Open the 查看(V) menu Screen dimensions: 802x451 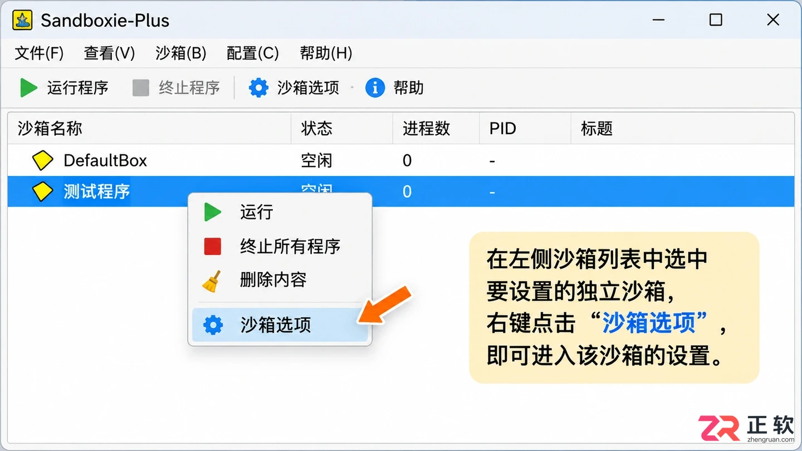click(110, 53)
